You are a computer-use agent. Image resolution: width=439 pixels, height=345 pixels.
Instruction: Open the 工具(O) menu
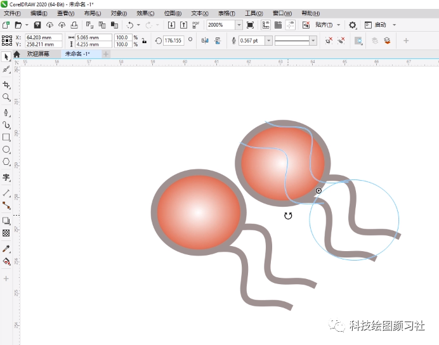[254, 13]
